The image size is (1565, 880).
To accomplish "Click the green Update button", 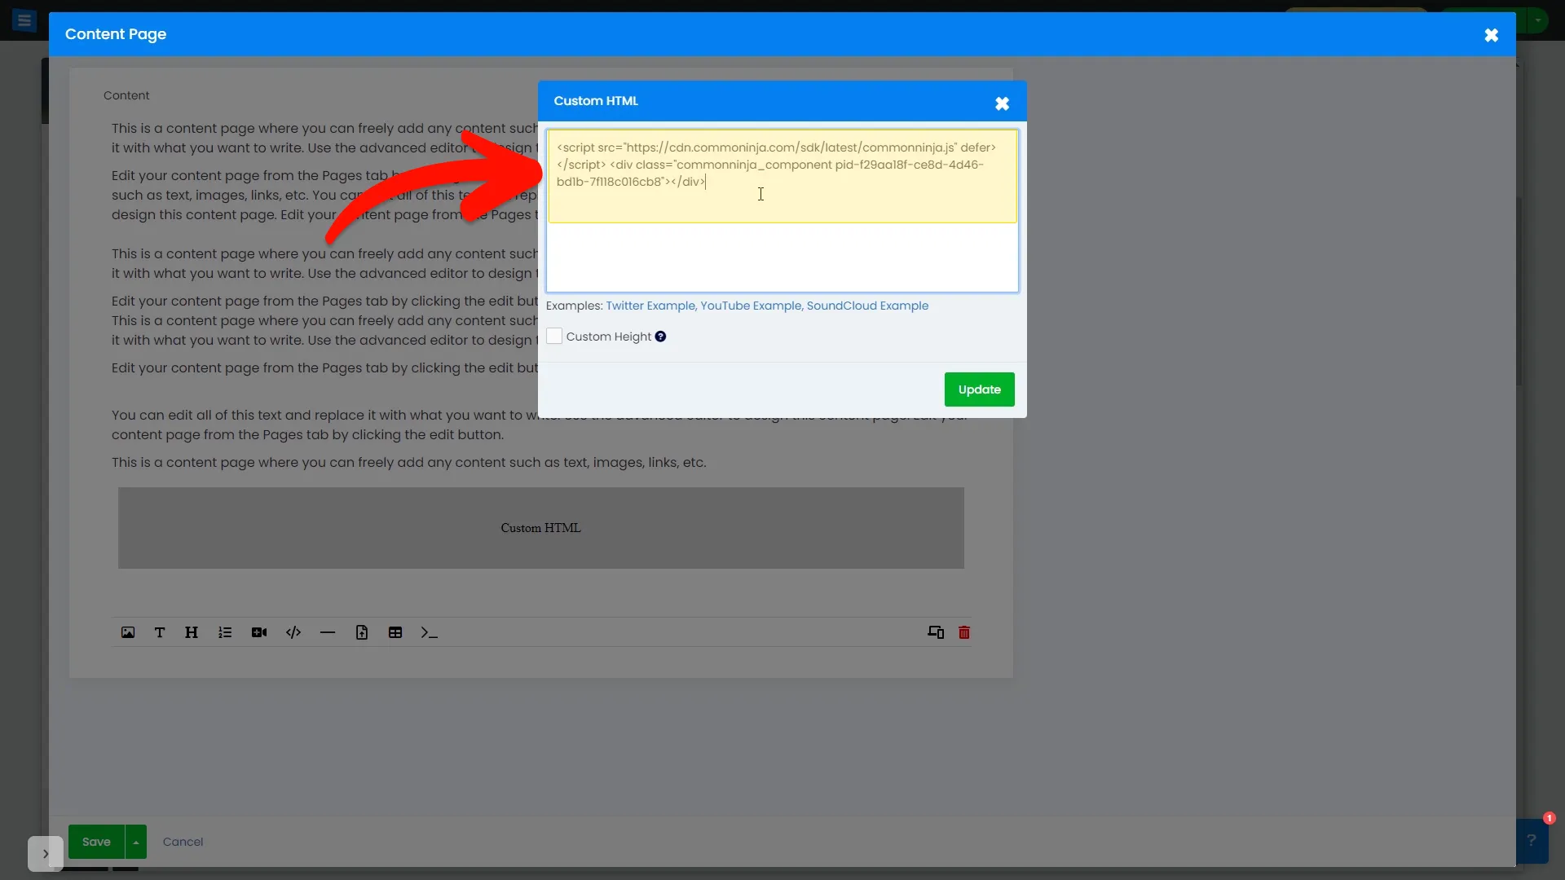I will click(980, 389).
